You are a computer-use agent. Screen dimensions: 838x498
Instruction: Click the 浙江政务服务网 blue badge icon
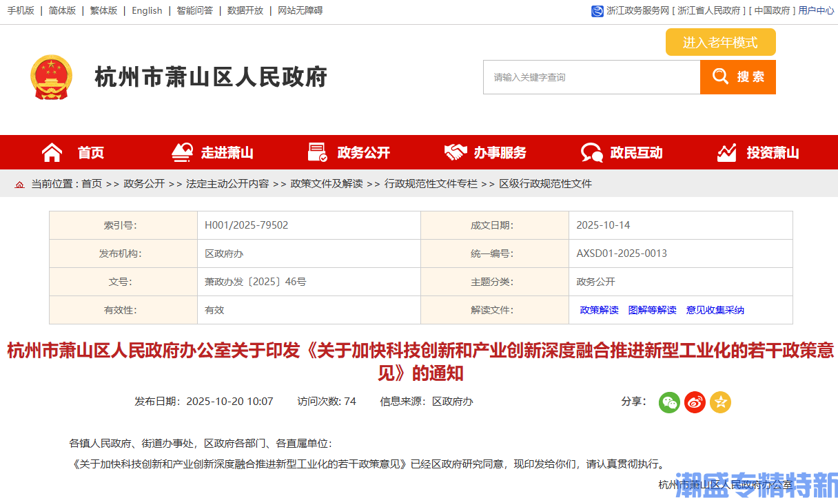597,10
